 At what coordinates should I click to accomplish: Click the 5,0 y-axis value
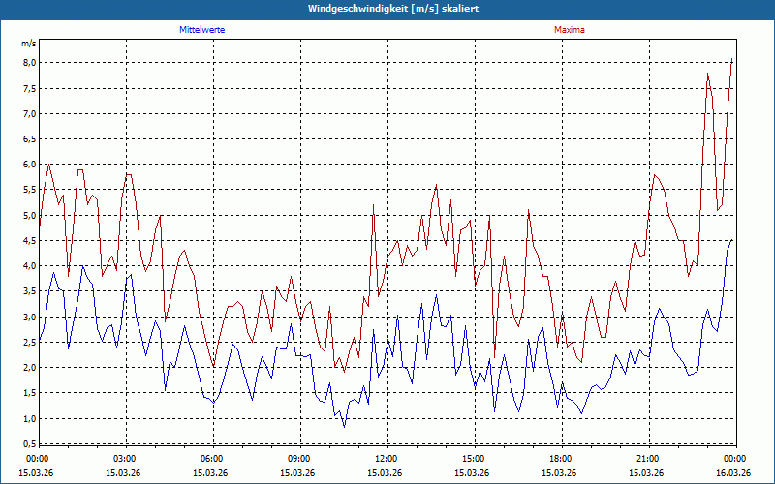click(x=29, y=215)
